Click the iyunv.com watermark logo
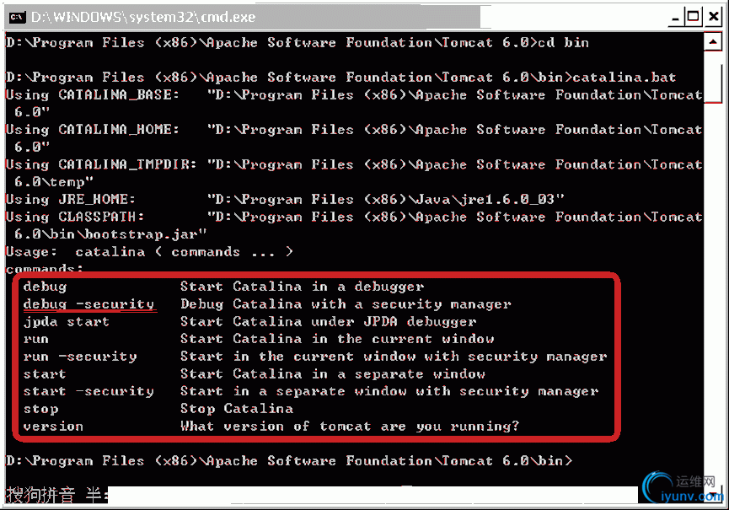Viewport: 729px width, 510px height. click(x=683, y=488)
